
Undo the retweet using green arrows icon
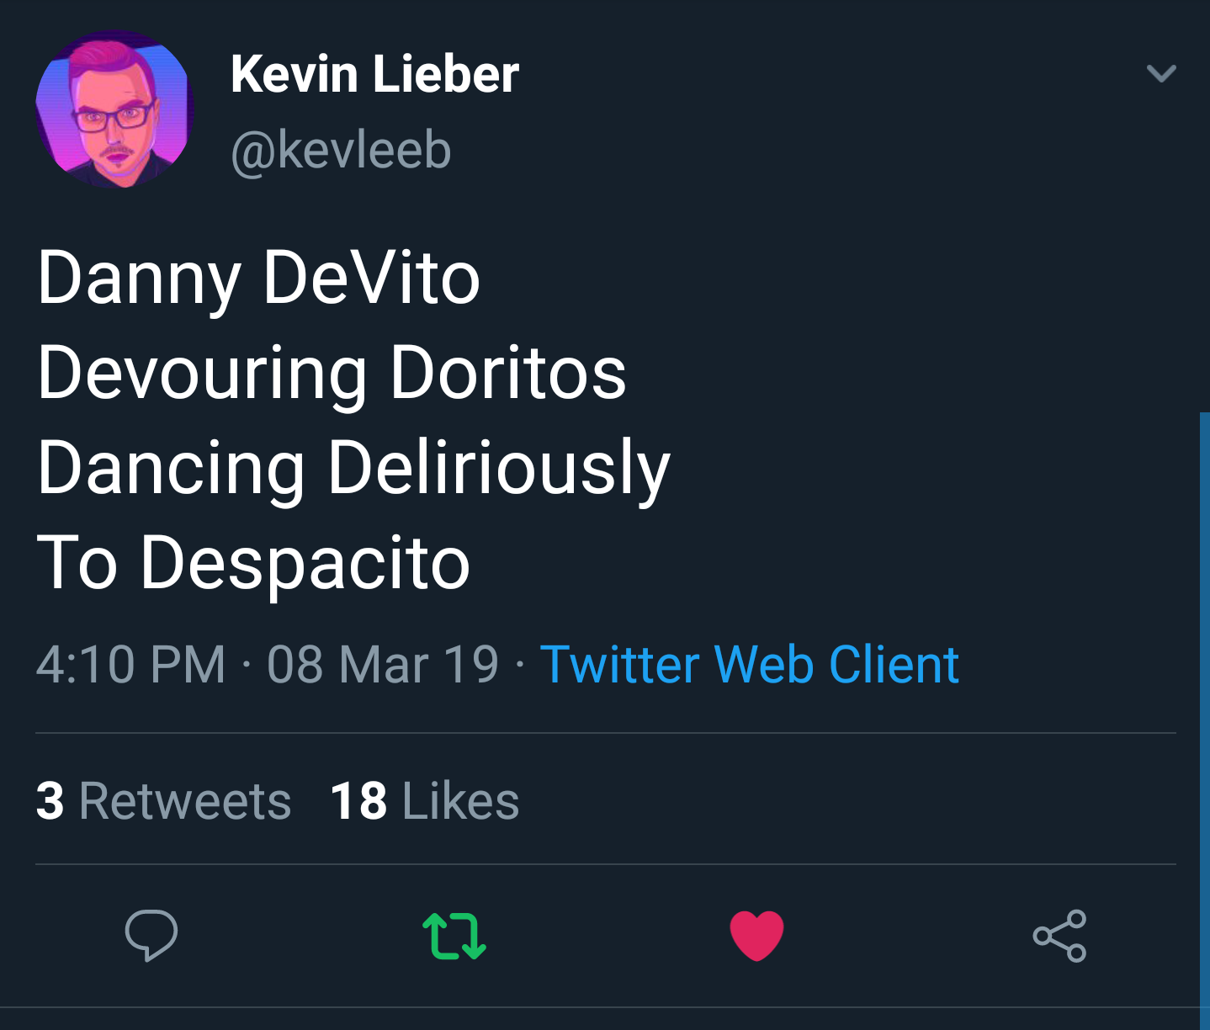click(x=454, y=936)
